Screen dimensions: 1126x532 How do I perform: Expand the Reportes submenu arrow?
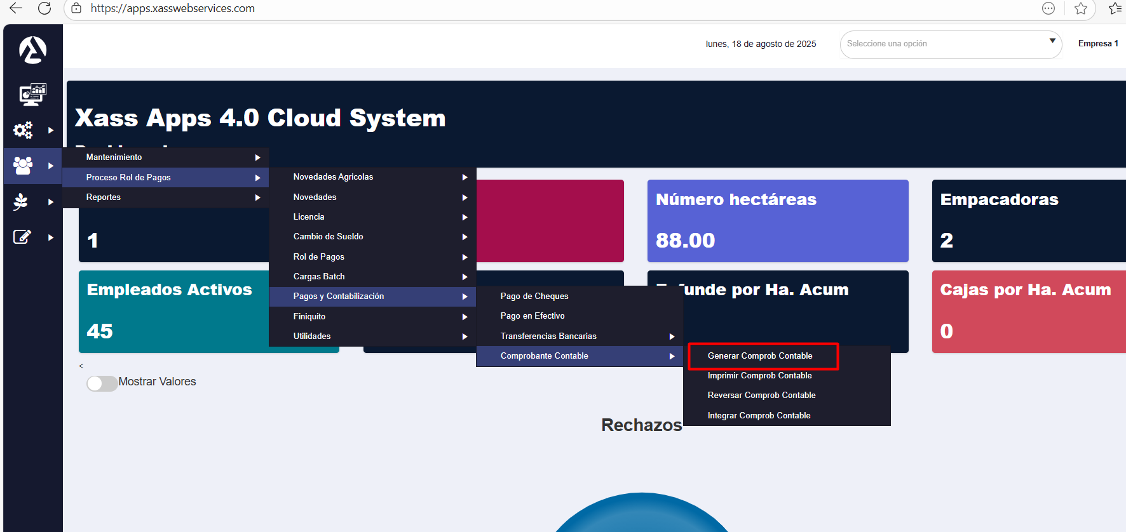click(x=257, y=197)
